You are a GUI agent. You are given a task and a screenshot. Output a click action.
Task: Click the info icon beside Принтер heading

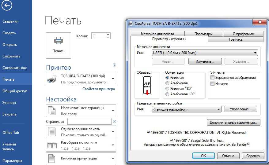(114, 65)
